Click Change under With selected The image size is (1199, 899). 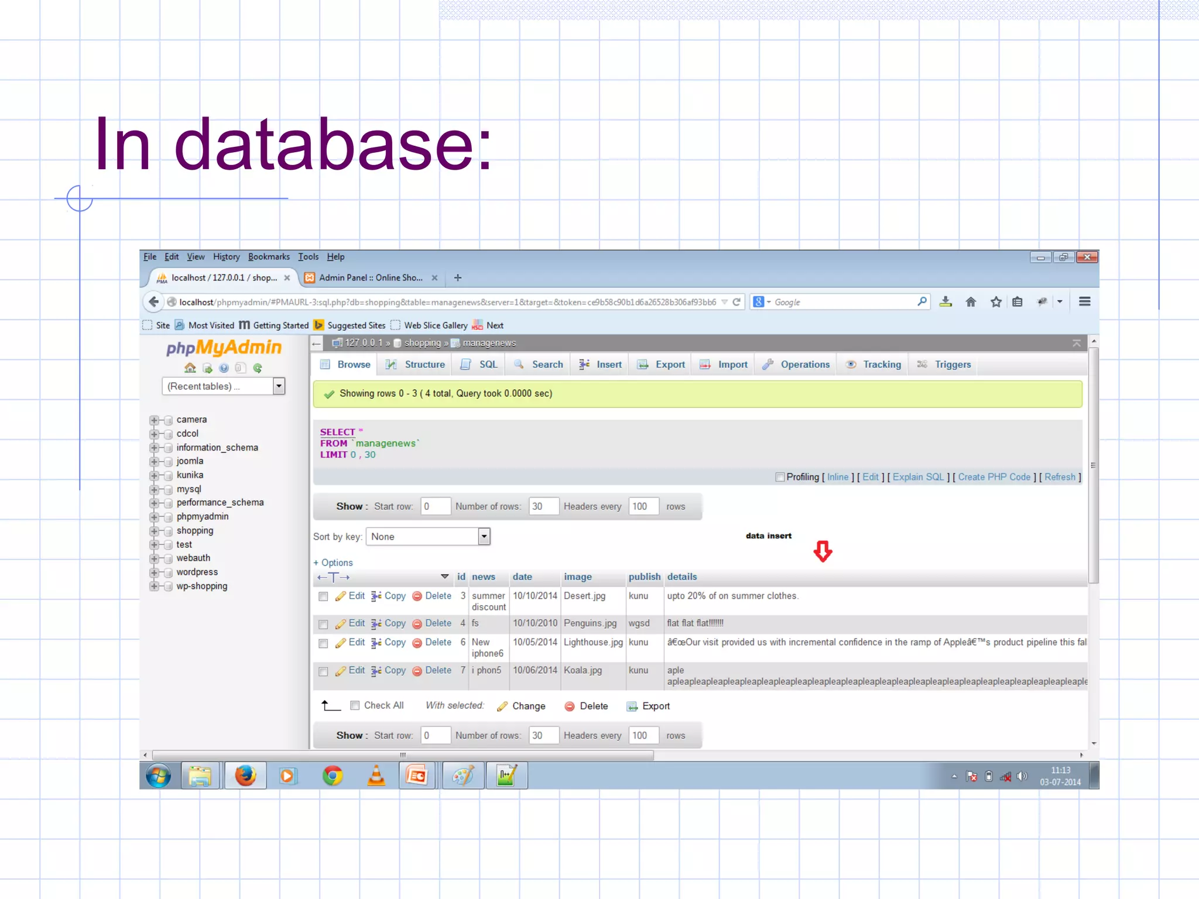pos(521,706)
